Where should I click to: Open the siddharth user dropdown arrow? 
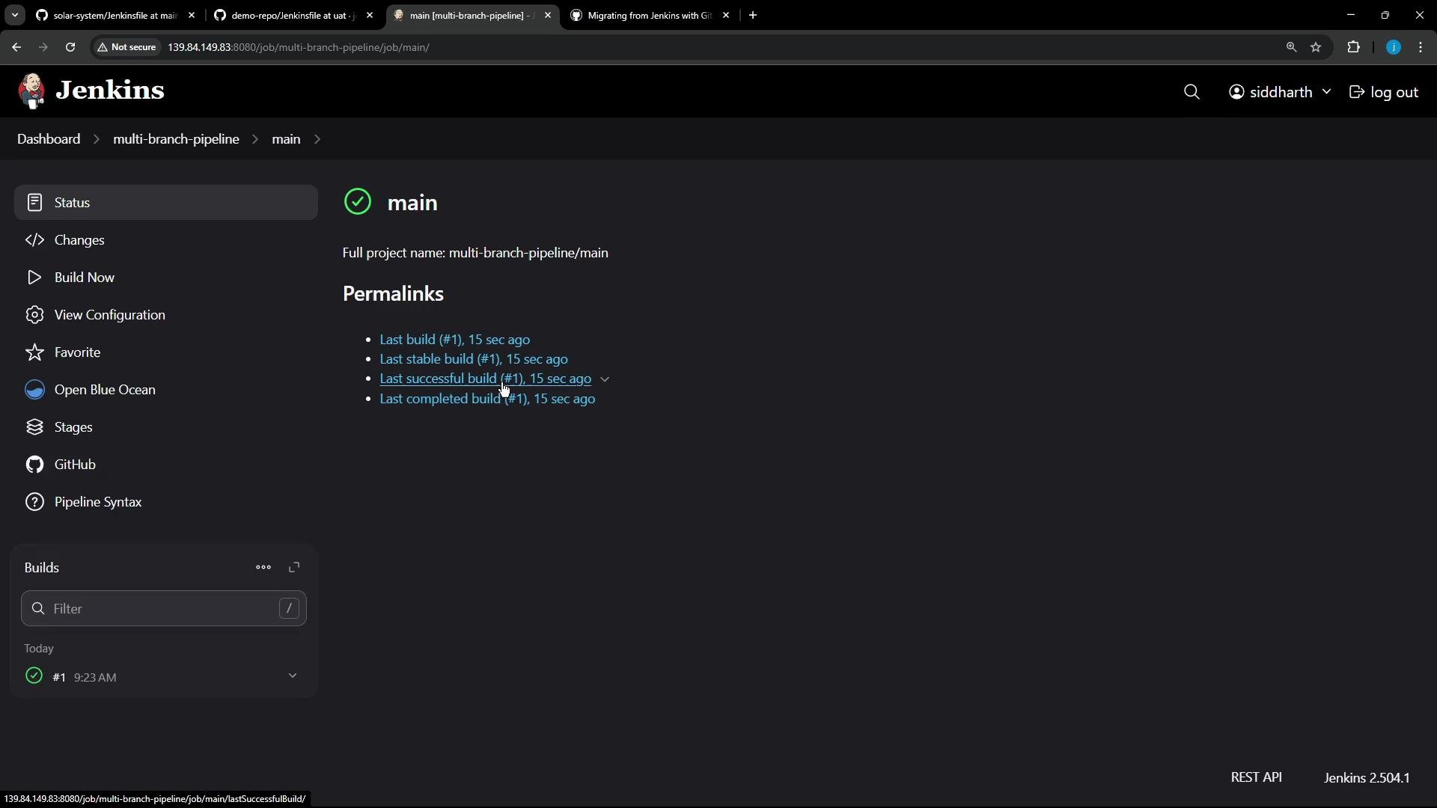[1326, 92]
